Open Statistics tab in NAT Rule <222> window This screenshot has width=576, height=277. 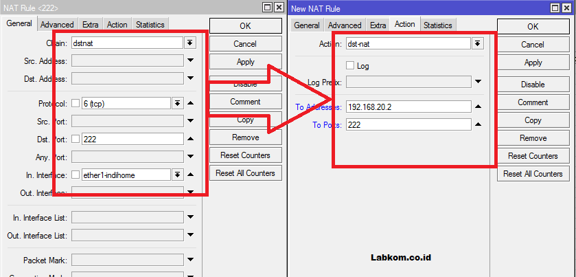click(x=150, y=25)
